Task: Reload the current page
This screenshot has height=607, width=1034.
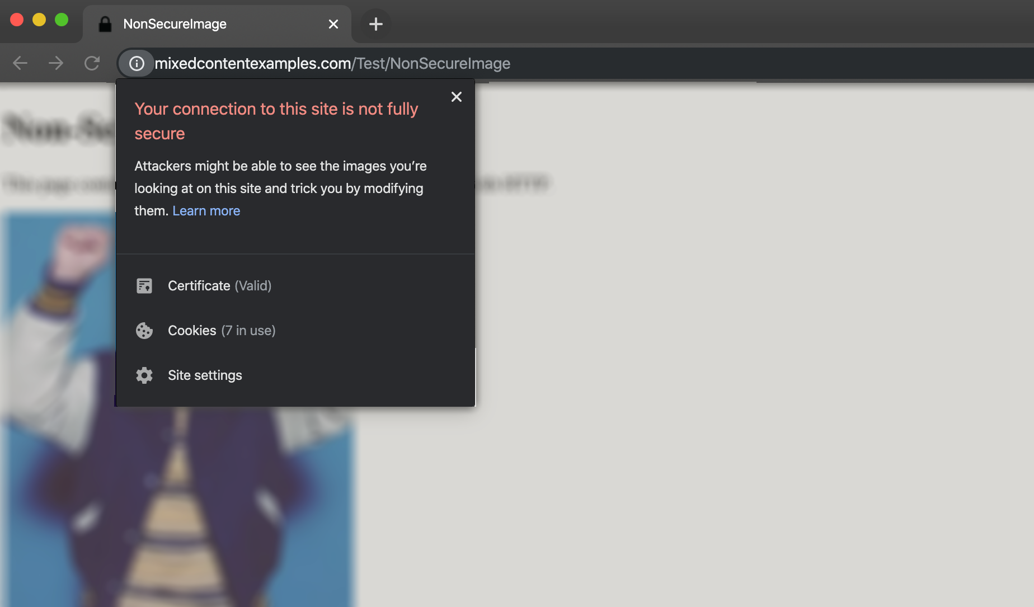Action: pos(92,63)
